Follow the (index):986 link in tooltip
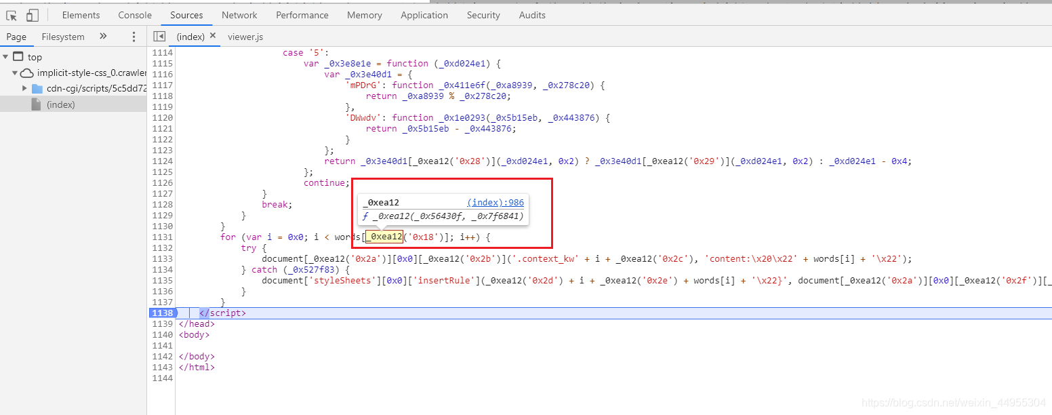 (x=495, y=202)
